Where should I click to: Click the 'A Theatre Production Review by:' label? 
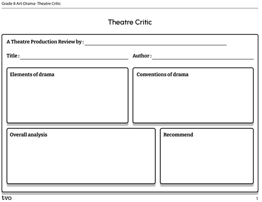click(x=45, y=42)
